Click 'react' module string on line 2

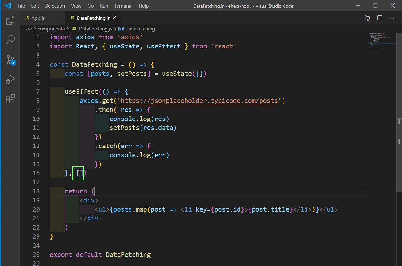point(224,46)
